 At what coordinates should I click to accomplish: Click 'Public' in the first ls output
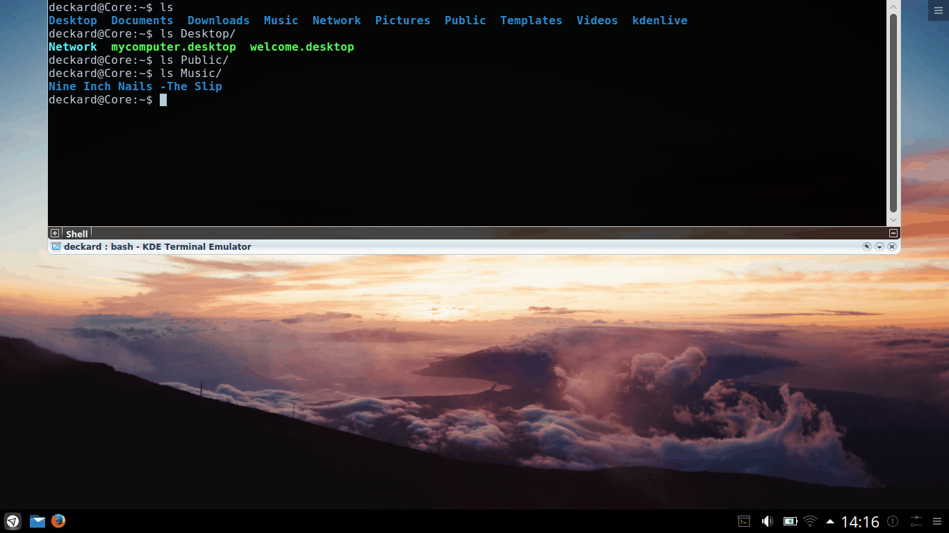(465, 20)
